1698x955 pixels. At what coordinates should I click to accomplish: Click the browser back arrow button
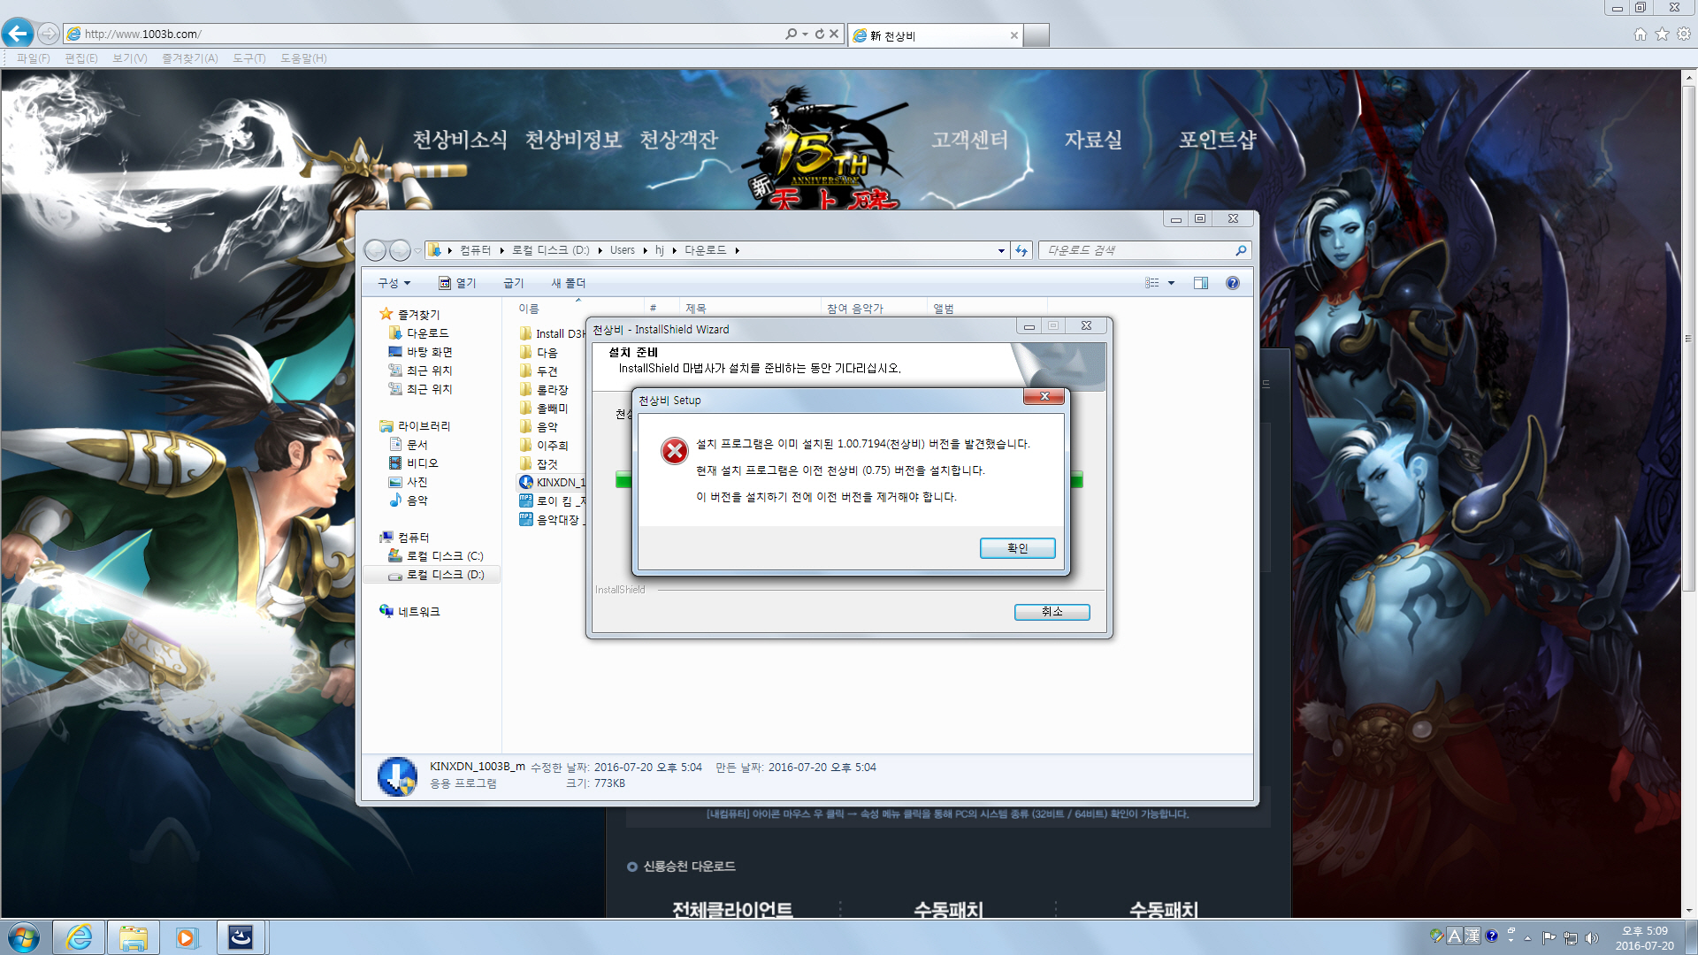18,34
